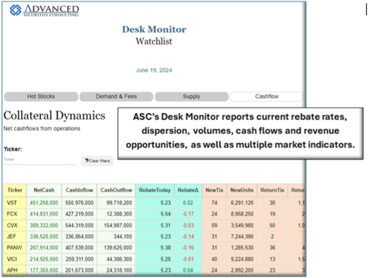Screen dimensions: 369x278
Task: Click NewUnits value 8,958,250
Action: [242, 214]
